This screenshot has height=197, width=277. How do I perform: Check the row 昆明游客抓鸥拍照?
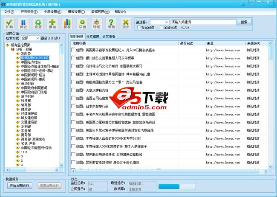point(73,162)
